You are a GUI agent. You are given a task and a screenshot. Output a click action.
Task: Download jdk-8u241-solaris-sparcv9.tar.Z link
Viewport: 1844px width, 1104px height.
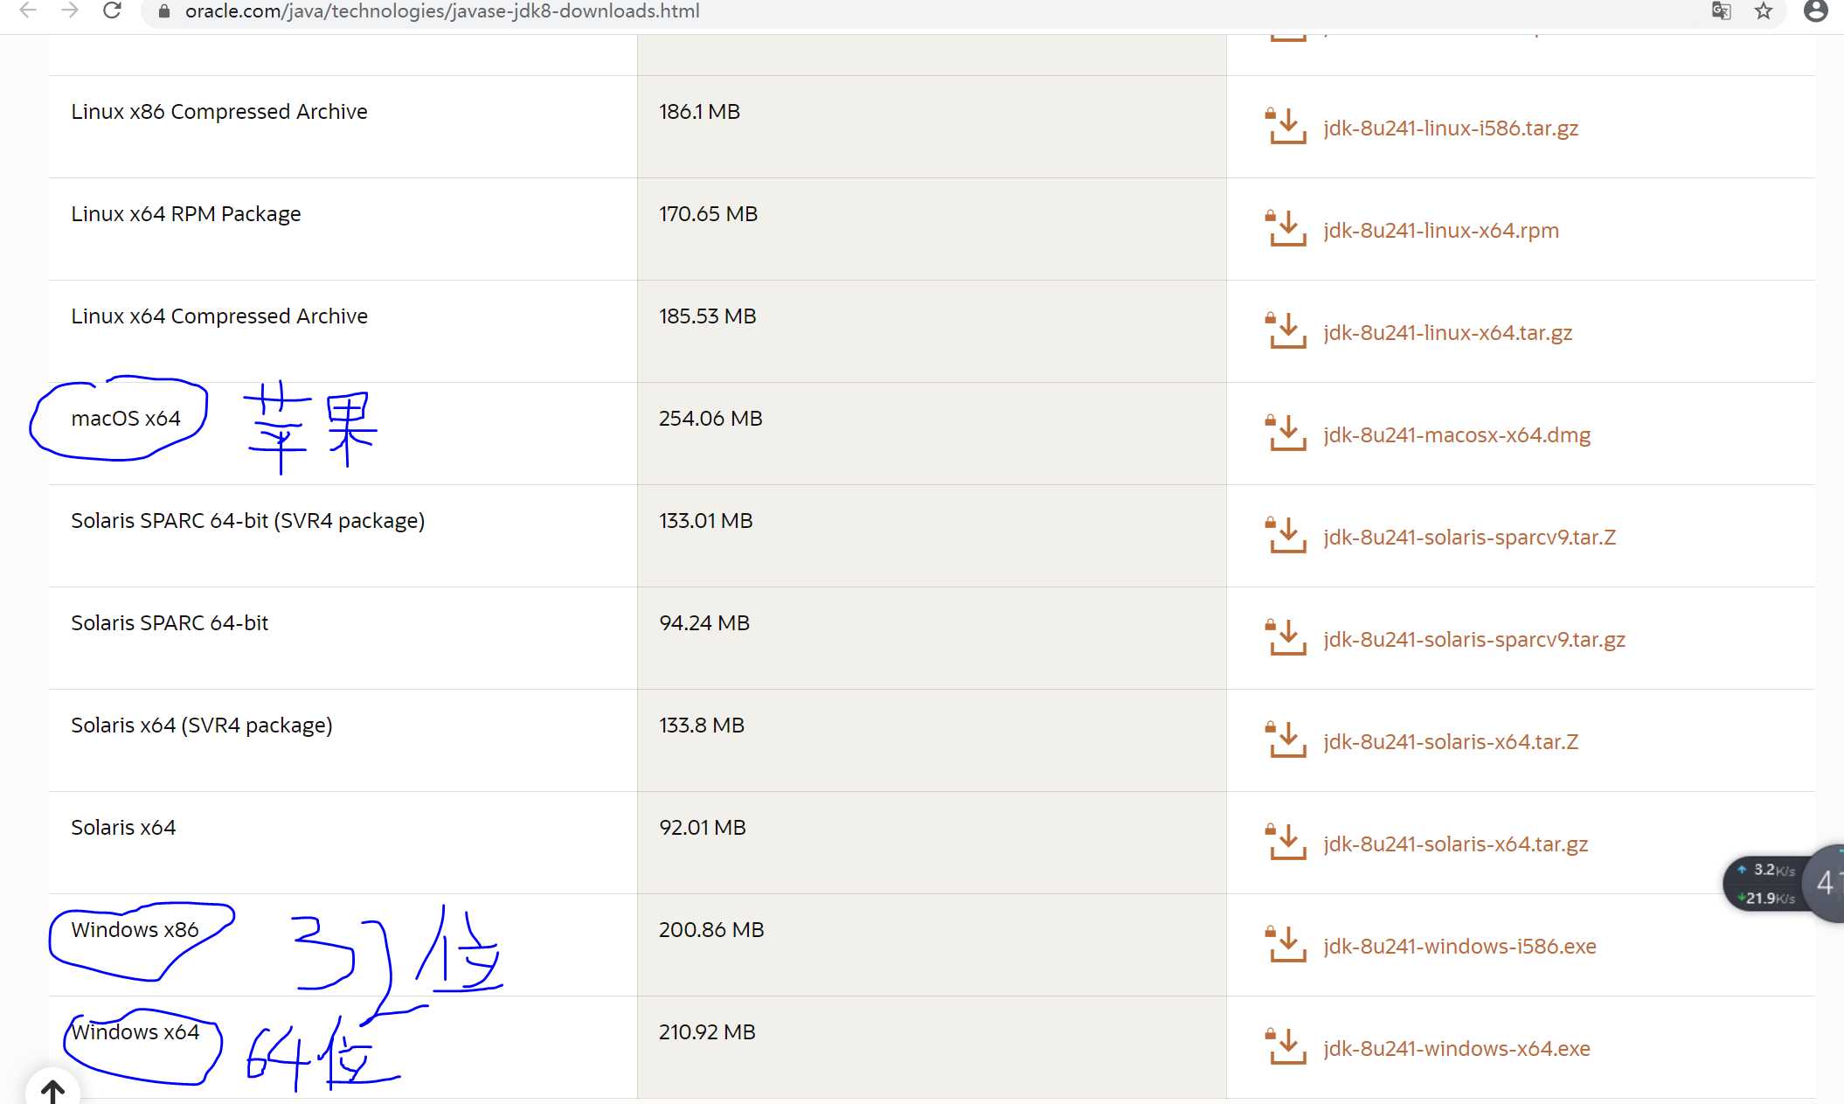pyautogui.click(x=1469, y=538)
